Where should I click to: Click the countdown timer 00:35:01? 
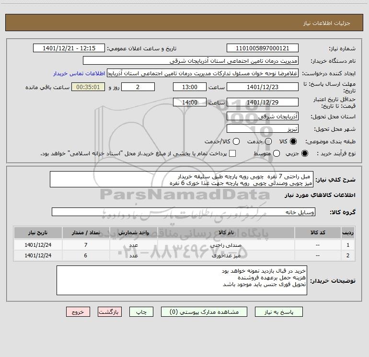pos(88,87)
